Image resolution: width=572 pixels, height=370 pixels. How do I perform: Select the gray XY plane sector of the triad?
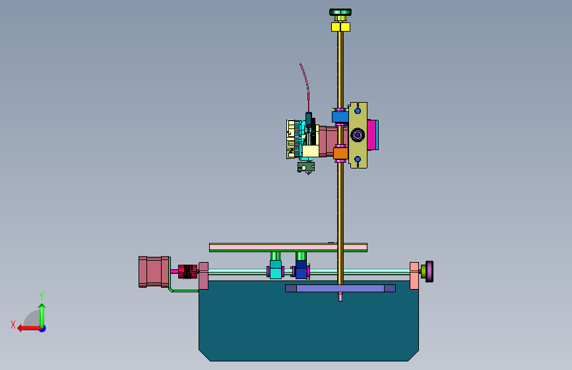click(x=32, y=319)
